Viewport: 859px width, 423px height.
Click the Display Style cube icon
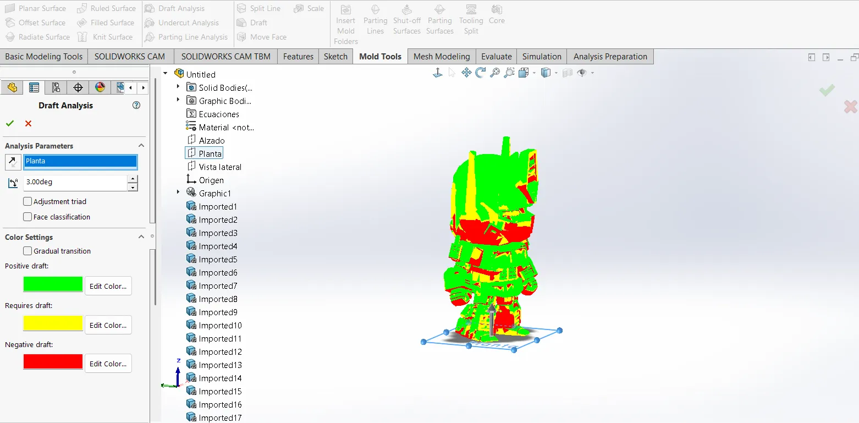click(x=546, y=73)
